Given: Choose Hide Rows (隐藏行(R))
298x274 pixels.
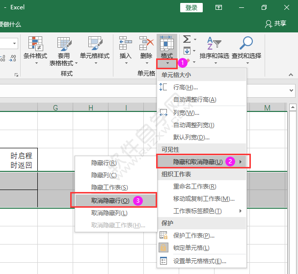Looking at the screenshot, I should [116, 163].
